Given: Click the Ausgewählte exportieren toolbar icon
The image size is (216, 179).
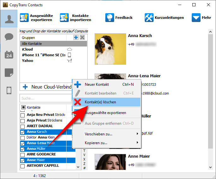Looking at the screenshot, I should click(24, 18).
